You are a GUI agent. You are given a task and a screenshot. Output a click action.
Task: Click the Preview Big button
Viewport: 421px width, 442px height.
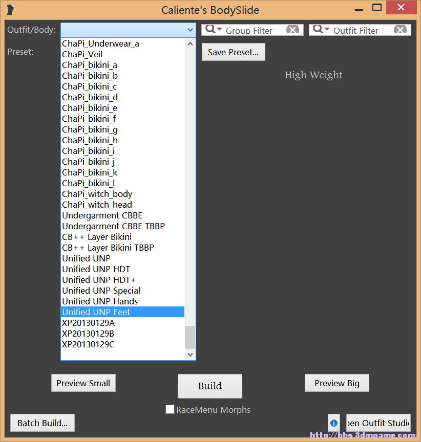coord(337,383)
